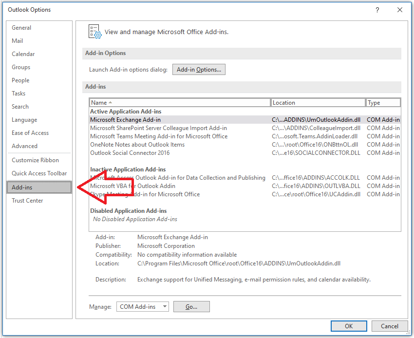414x338 pixels.
Task: Select the Add-ins category
Action: pos(39,188)
